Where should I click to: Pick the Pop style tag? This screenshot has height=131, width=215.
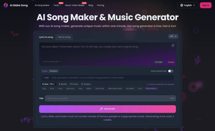[x=44, y=89]
